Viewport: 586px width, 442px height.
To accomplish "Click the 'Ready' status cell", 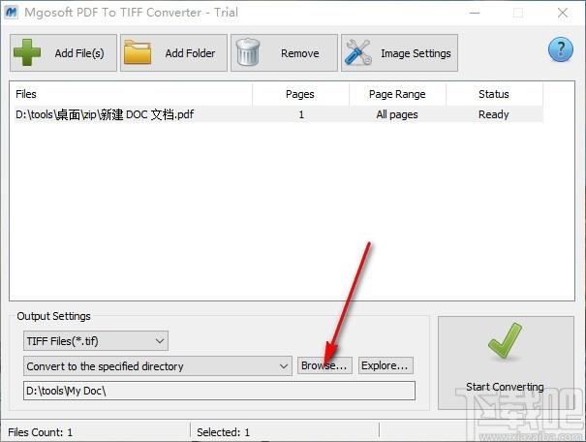I will (x=494, y=114).
